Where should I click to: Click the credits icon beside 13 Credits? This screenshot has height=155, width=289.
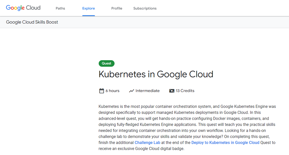tap(172, 91)
